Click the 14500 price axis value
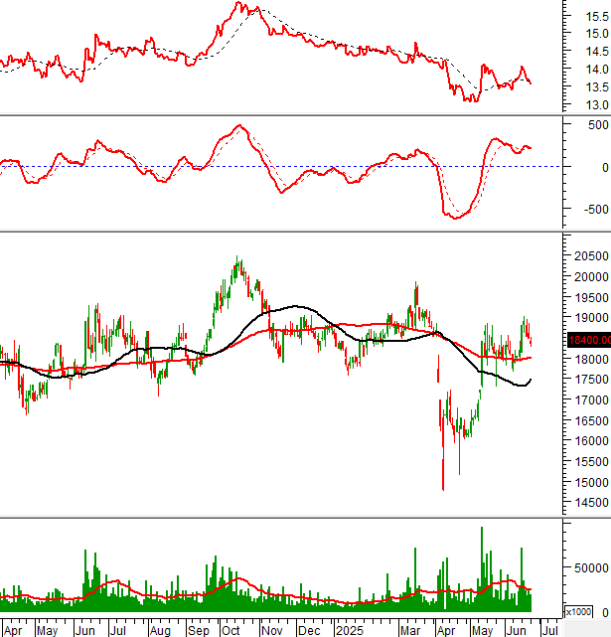Viewport: 611px width, 637px height. [591, 503]
